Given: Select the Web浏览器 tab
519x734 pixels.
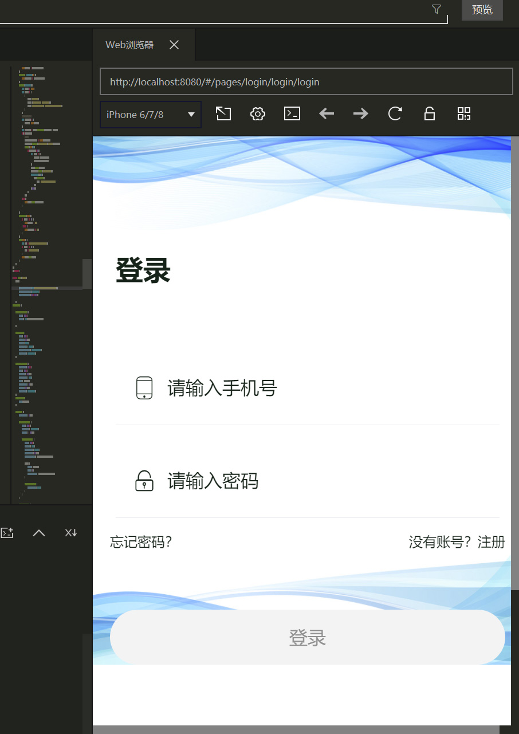Looking at the screenshot, I should [x=129, y=45].
